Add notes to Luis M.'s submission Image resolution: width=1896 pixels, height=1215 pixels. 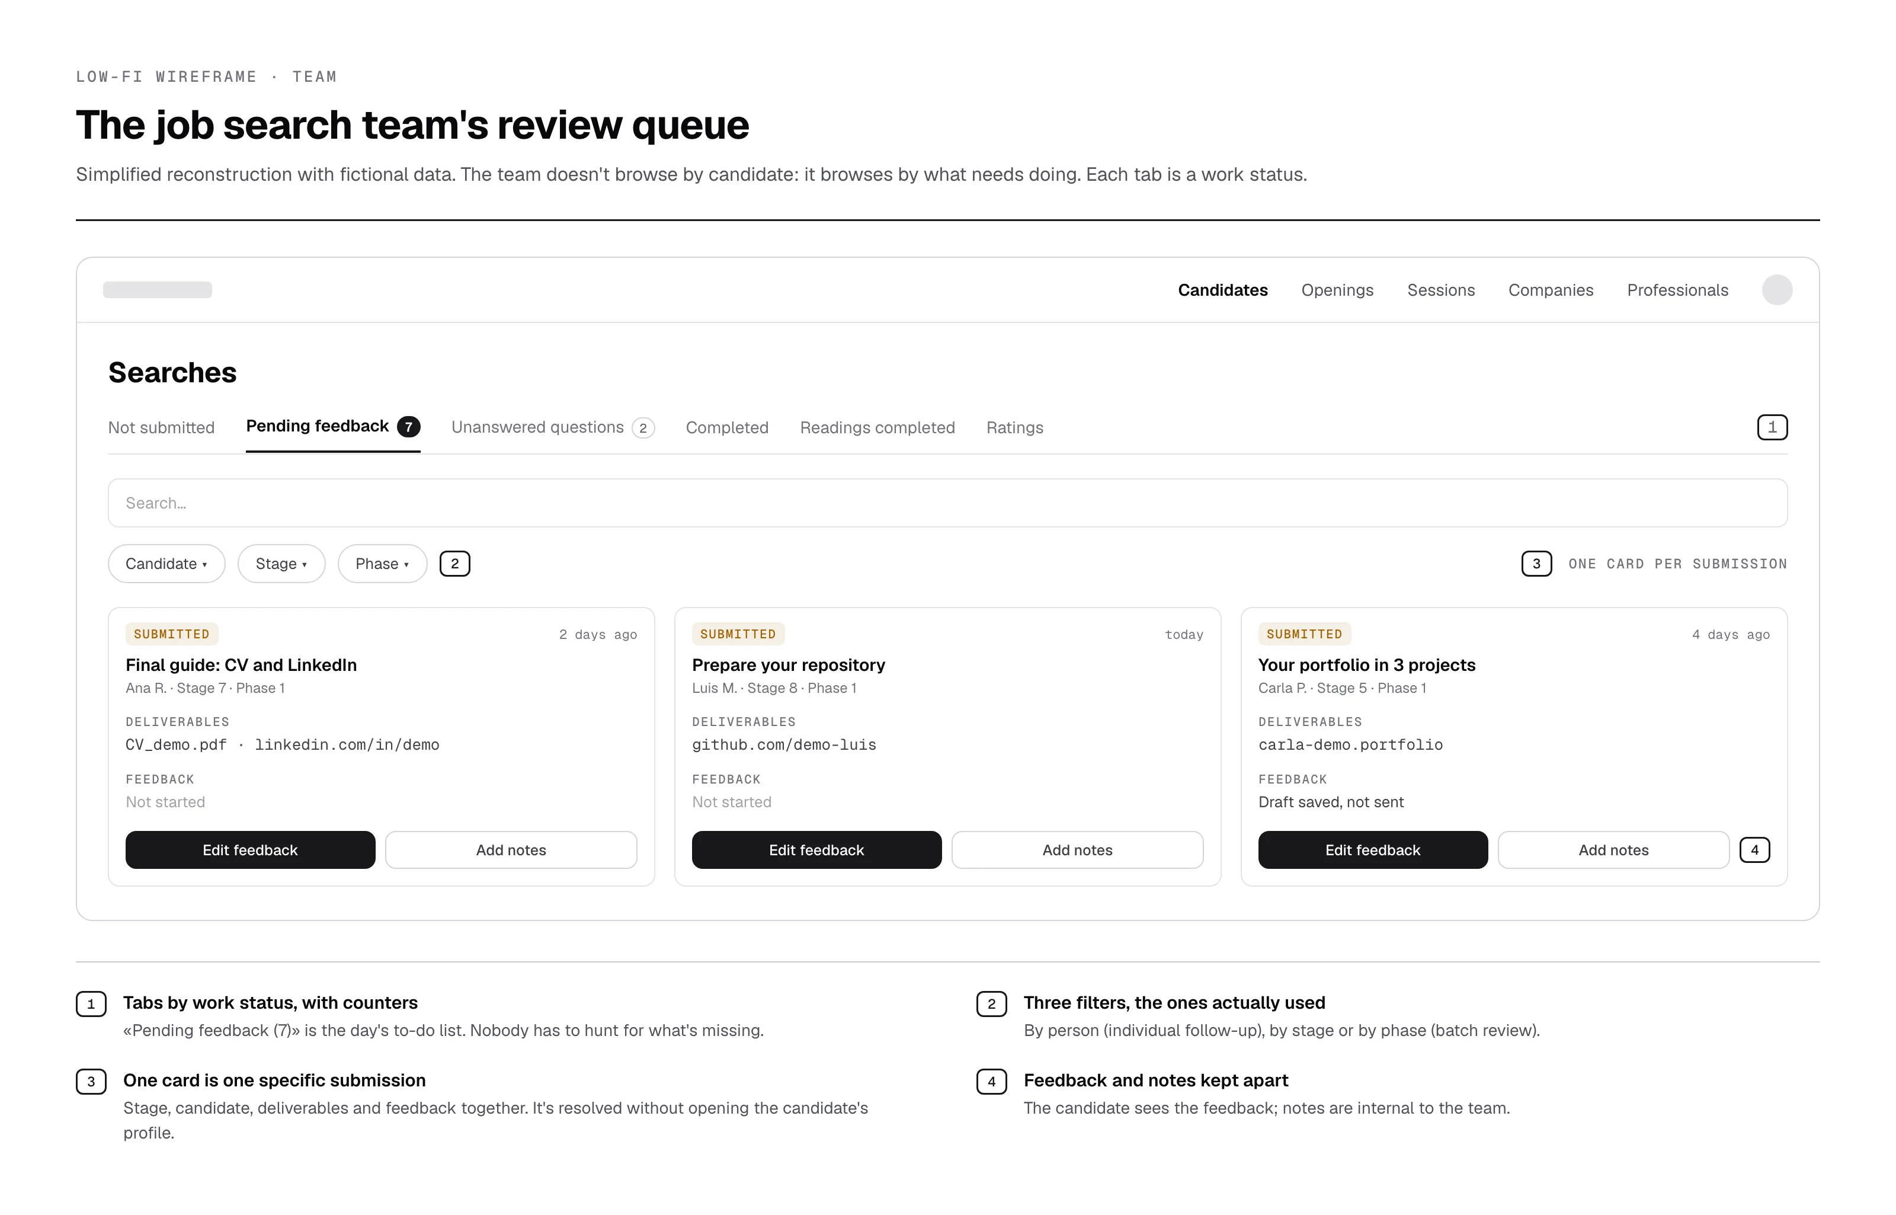coord(1077,850)
